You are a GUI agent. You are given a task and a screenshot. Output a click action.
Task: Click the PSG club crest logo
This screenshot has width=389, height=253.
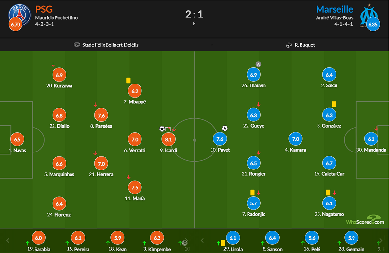point(19,15)
